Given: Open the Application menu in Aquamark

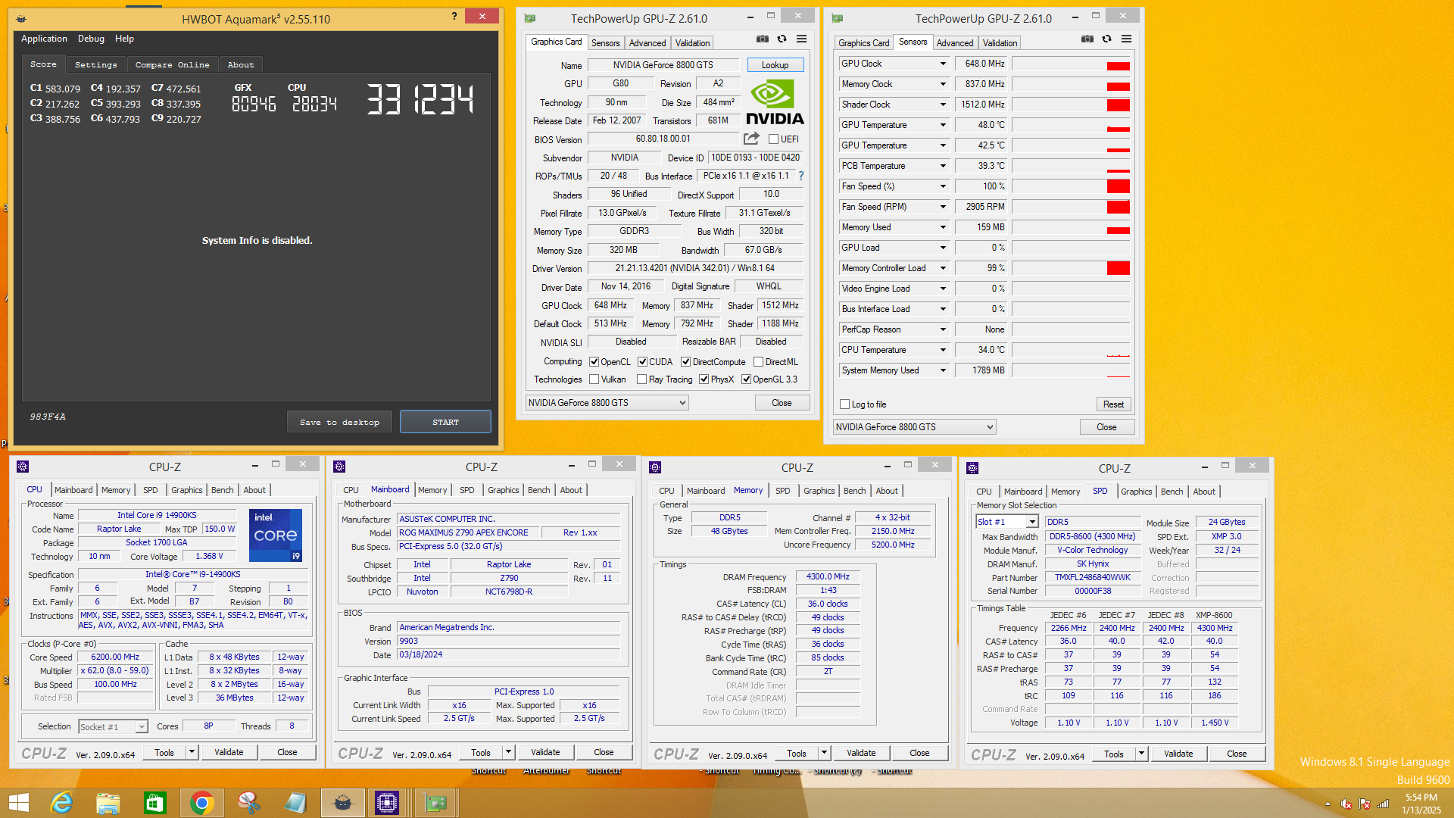Looking at the screenshot, I should coord(44,39).
